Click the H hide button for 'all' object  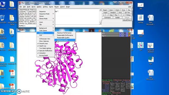click(125, 33)
